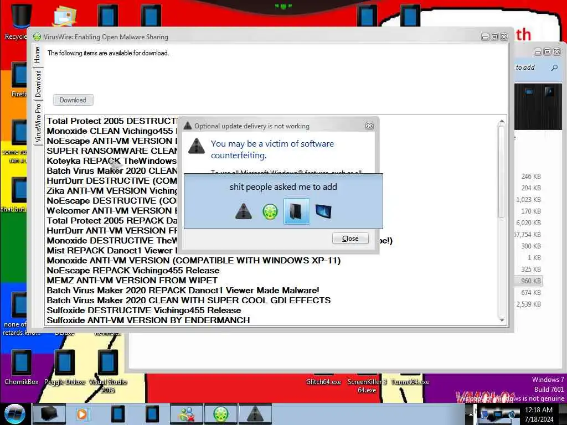Select the green VirusWire icon in task switcher
This screenshot has width=567, height=425.
click(x=270, y=211)
